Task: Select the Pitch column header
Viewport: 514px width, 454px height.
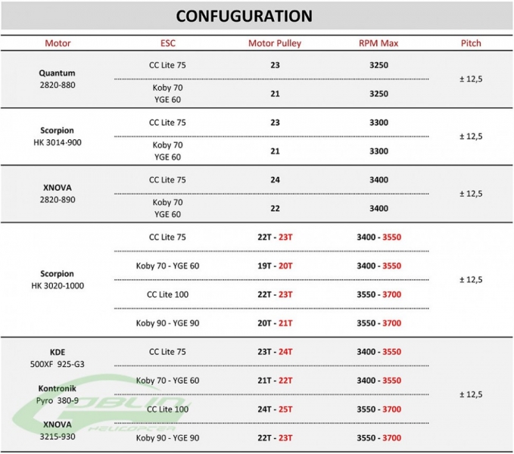Action: (471, 43)
